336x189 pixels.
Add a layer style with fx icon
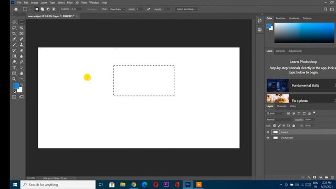coord(309,177)
